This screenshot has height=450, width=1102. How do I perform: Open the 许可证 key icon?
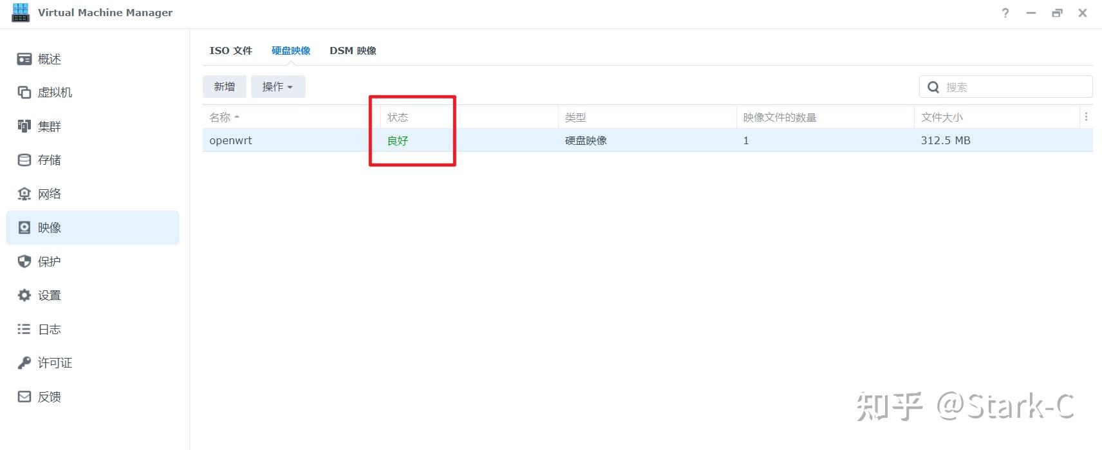click(x=24, y=363)
